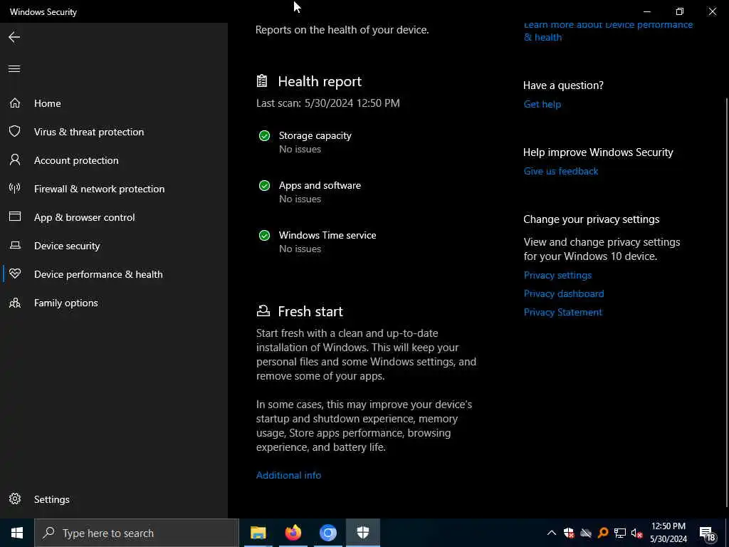Toggle the hamburger navigation menu
The image size is (729, 547).
(x=14, y=69)
